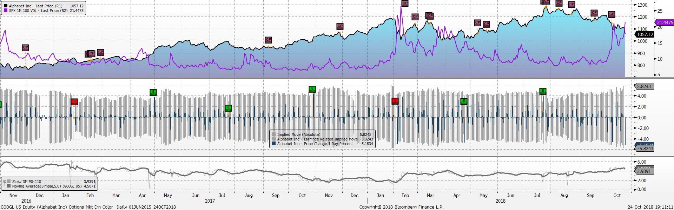Click the 'Daily 01JUN2015-24OCT2018' footer date range
This screenshot has height=210, width=674.
point(146,207)
